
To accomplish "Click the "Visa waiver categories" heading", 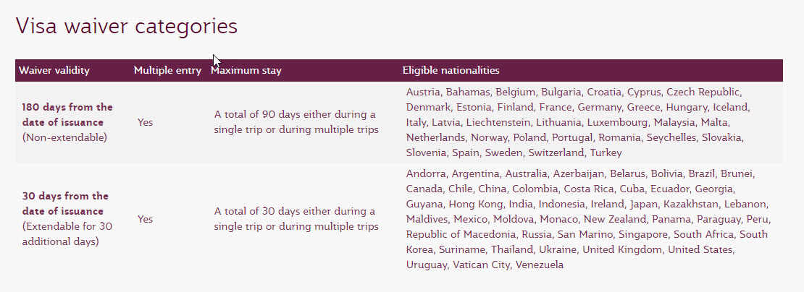I will click(x=127, y=26).
